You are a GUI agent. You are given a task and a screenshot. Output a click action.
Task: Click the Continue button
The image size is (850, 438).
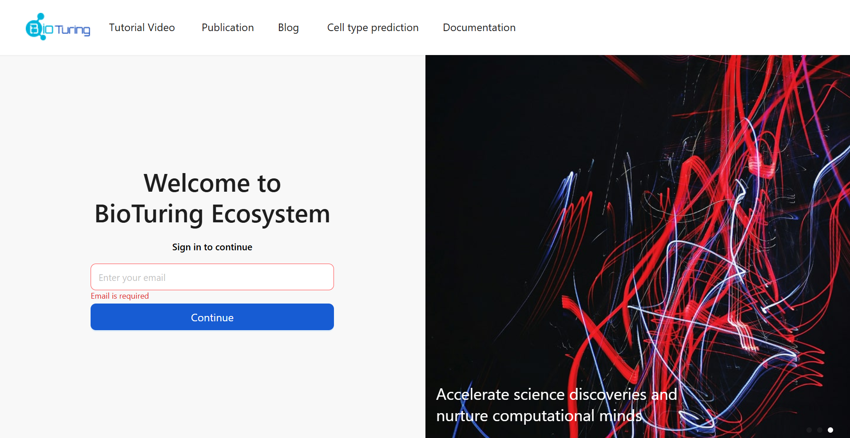coord(212,317)
